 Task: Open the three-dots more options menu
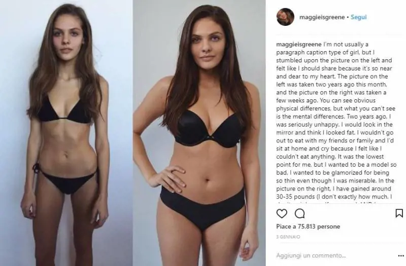(x=401, y=256)
